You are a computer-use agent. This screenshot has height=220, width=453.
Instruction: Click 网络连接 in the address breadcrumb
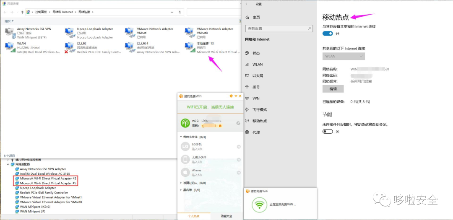[84, 12]
